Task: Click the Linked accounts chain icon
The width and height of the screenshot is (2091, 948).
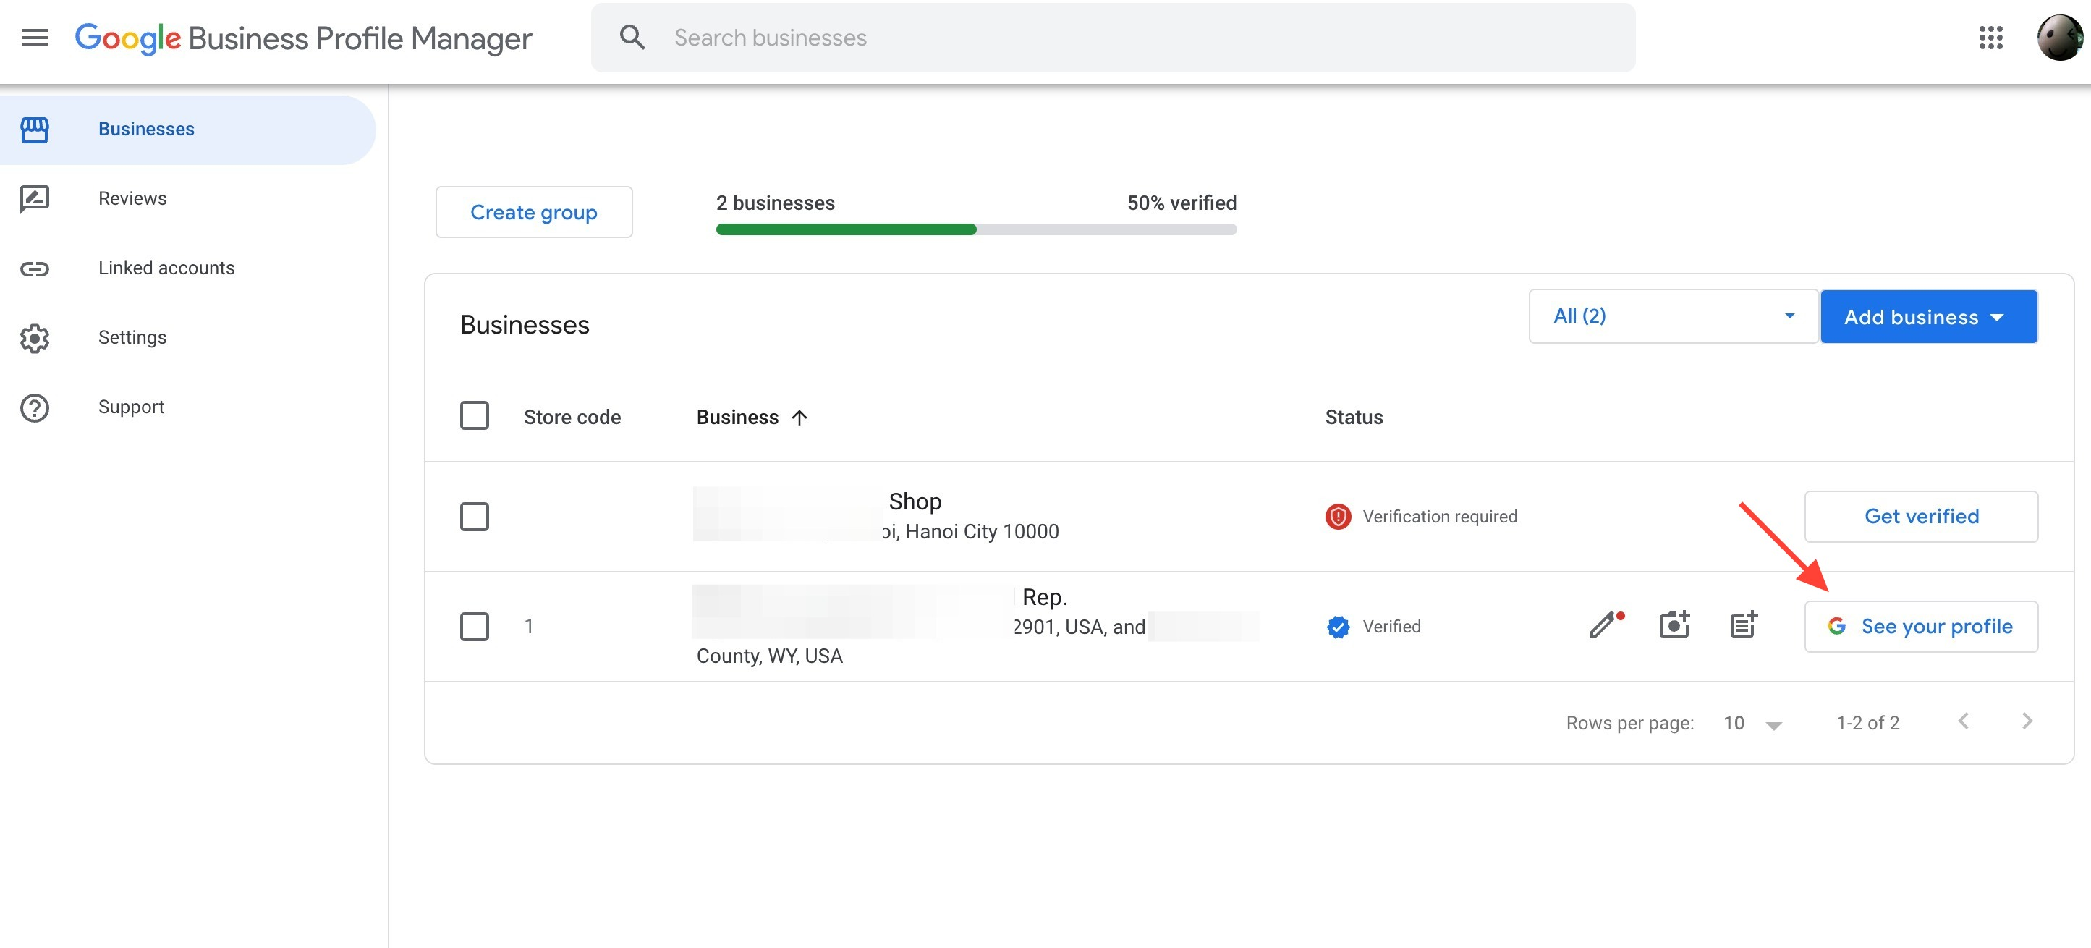Action: [x=34, y=268]
